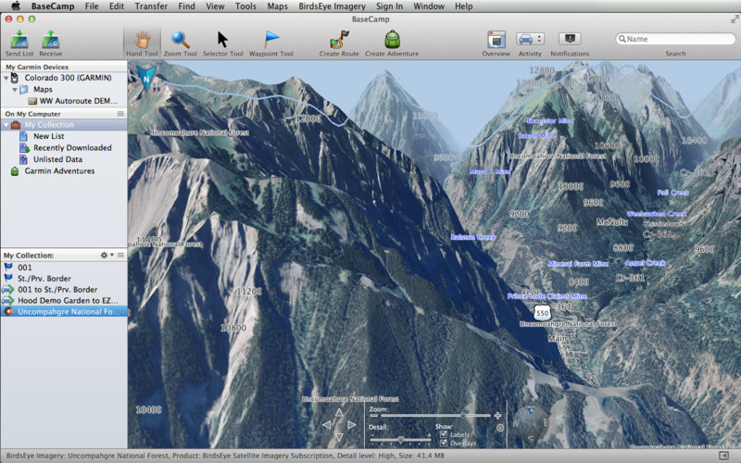Viewport: 741px width, 463px height.
Task: Open the My Collection gear dropdown
Action: click(107, 256)
